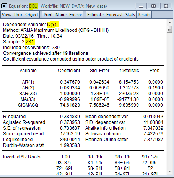Image resolution: width=174 pixels, height=178 pixels.
Task: Open the View menu
Action: click(7, 15)
